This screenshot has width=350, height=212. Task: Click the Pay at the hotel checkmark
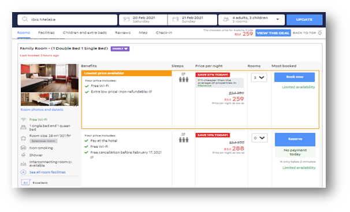click(x=87, y=141)
